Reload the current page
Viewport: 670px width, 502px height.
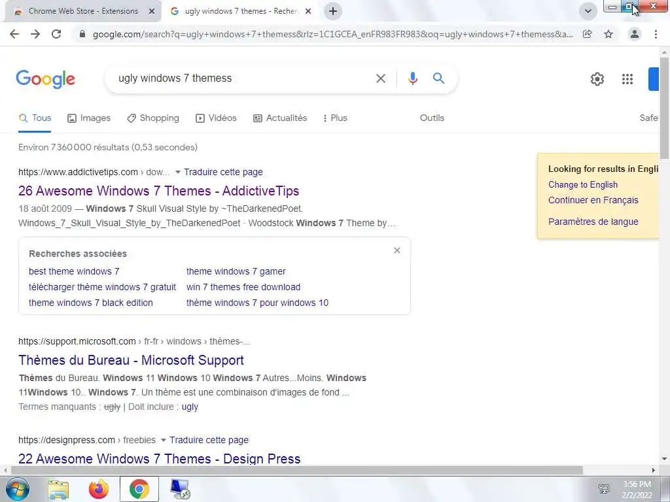(56, 34)
